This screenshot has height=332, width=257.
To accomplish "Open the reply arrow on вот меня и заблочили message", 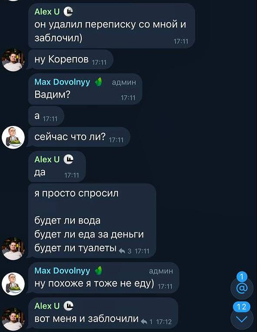I will pyautogui.click(x=144, y=322).
